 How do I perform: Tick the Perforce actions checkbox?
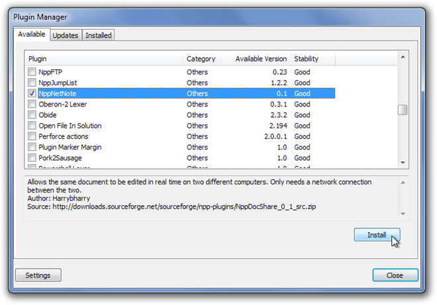32,136
